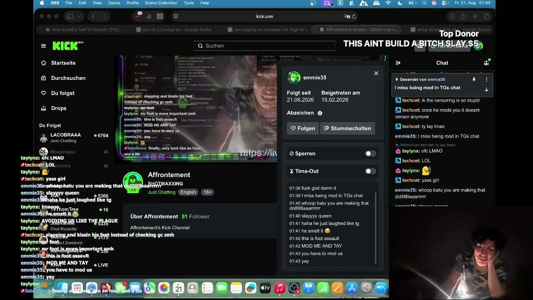Expand pinned message down arrow
533x300 pixels.
[486, 90]
